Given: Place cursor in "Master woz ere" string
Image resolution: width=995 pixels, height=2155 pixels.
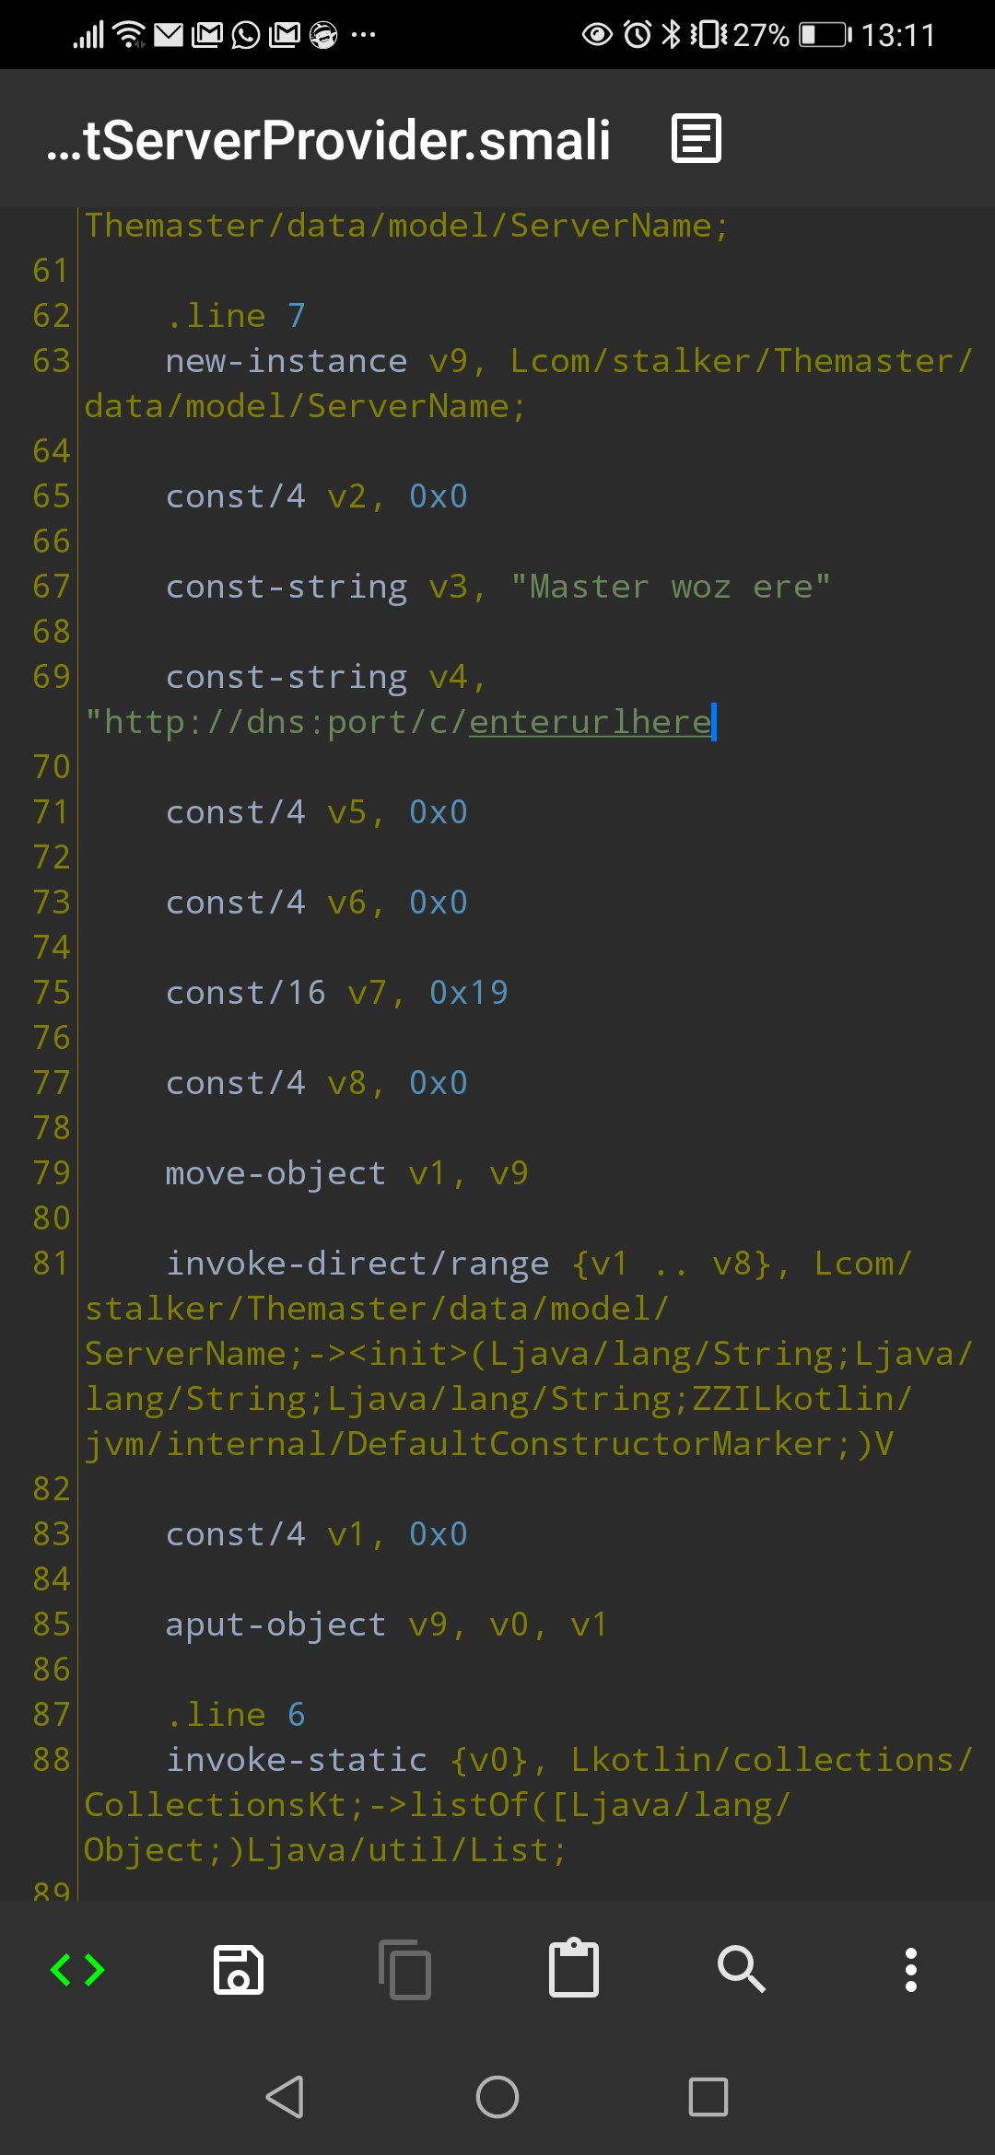Looking at the screenshot, I should (672, 587).
